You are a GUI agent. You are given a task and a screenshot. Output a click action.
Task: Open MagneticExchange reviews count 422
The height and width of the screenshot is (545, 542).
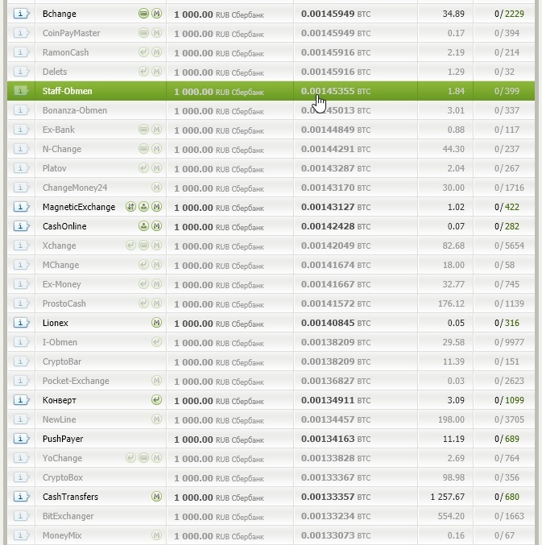tap(512, 207)
